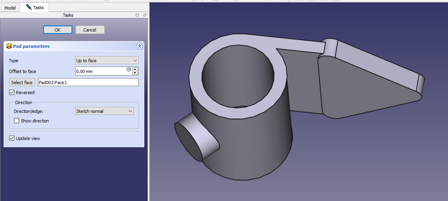Click inside the Offset to face field
The image size is (448, 201).
(x=100, y=71)
